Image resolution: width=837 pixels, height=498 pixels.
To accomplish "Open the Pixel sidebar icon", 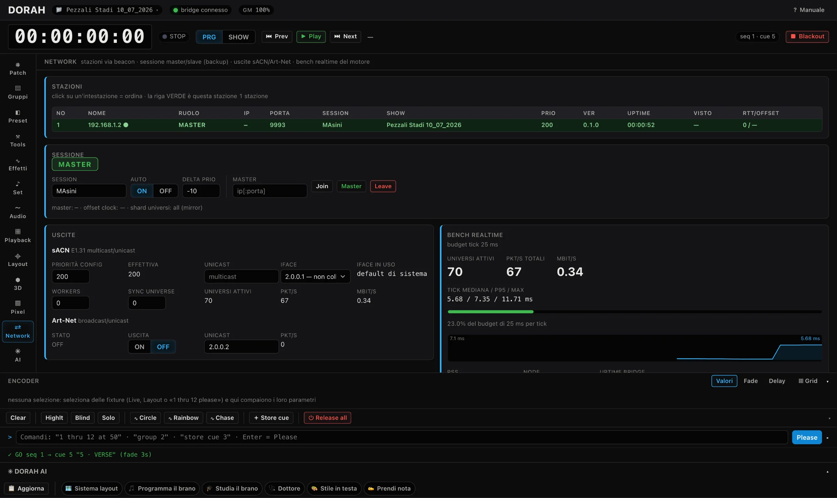I will [x=18, y=308].
